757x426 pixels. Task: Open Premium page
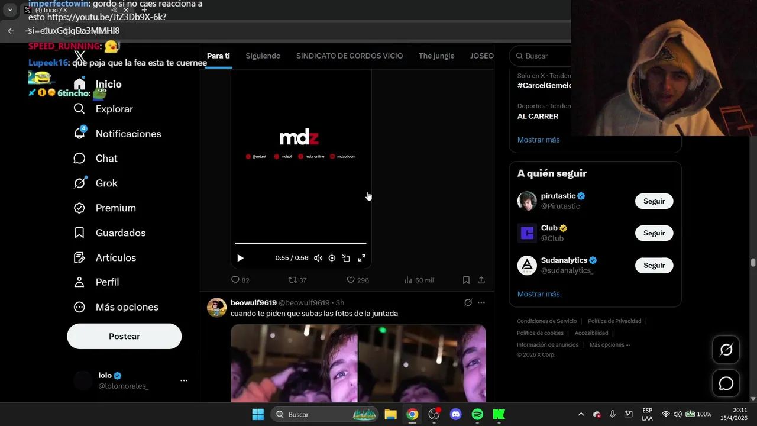[x=105, y=208]
